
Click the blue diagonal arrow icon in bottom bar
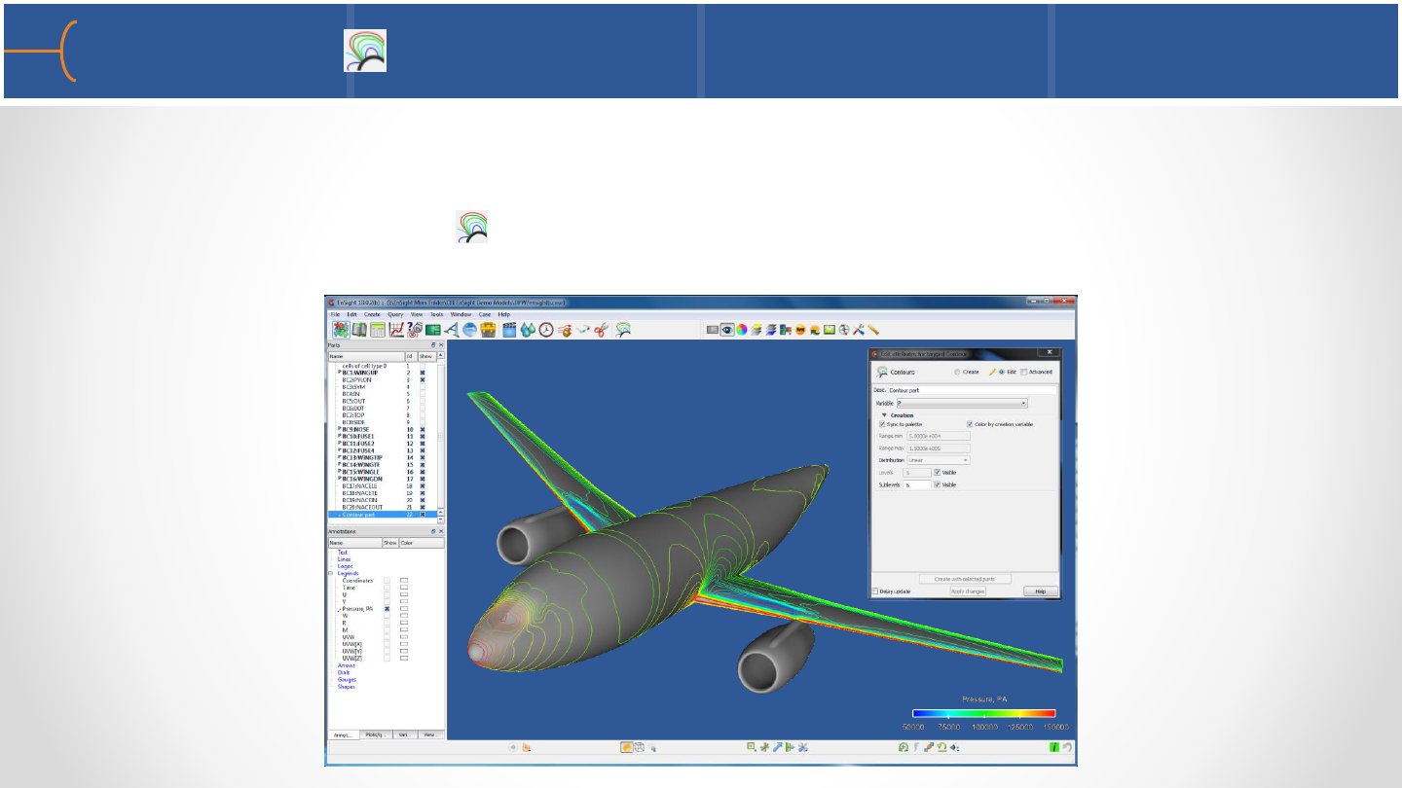click(777, 747)
